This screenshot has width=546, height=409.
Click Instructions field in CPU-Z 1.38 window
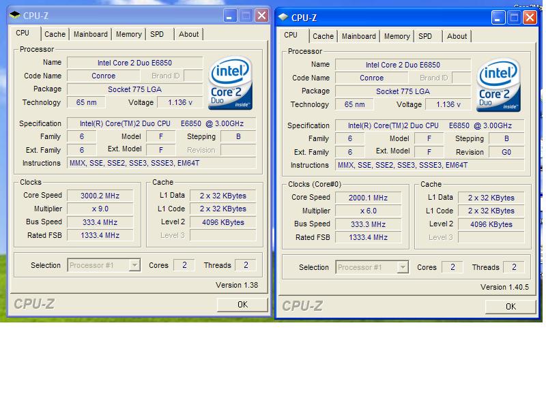(x=162, y=163)
